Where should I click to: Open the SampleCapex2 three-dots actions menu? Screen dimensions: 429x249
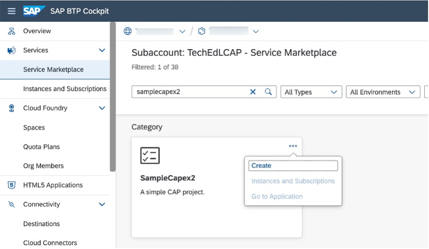point(293,146)
